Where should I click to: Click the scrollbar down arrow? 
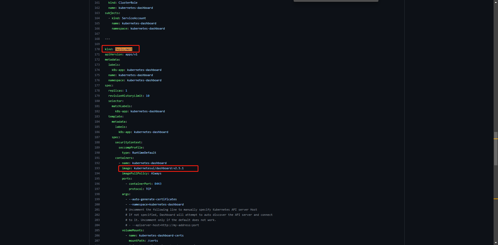[496, 243]
